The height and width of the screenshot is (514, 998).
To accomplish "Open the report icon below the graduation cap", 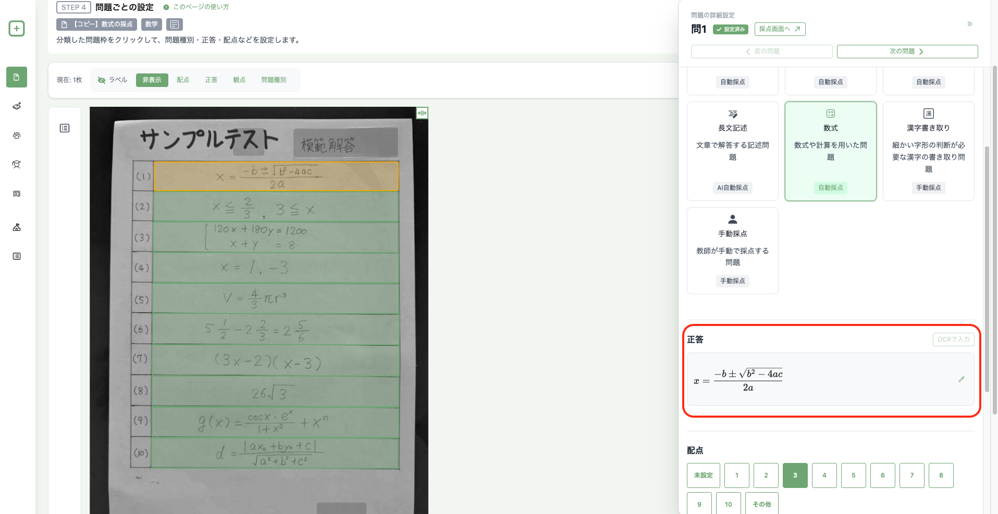I will [x=17, y=194].
